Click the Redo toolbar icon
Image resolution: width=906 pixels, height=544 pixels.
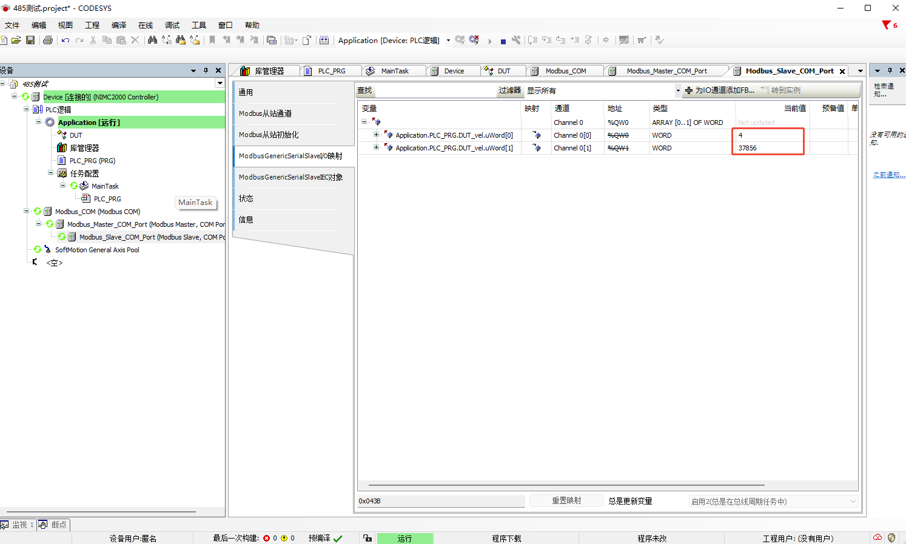coord(79,40)
